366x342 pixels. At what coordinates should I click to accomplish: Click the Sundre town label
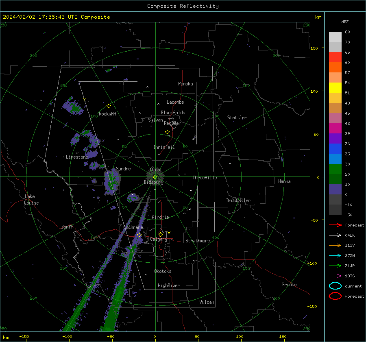click(123, 168)
